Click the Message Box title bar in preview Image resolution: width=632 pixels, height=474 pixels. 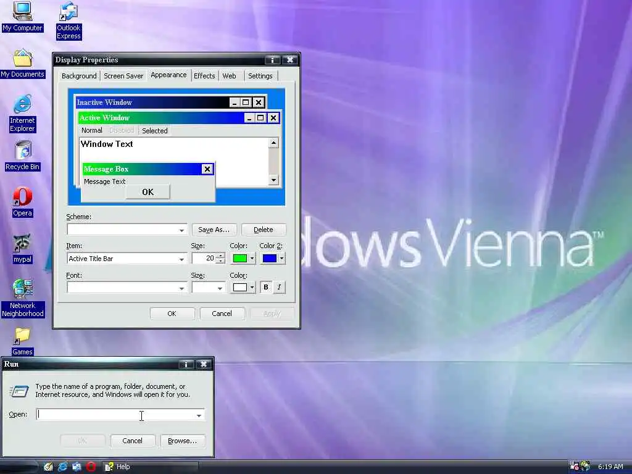[x=142, y=169]
